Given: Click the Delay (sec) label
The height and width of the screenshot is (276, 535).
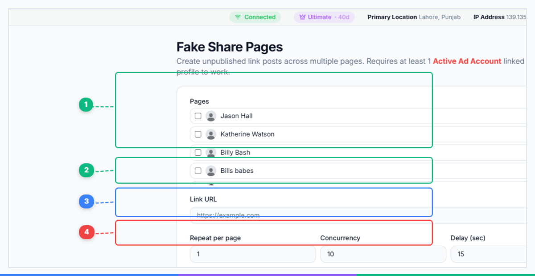Looking at the screenshot, I should click(x=468, y=238).
